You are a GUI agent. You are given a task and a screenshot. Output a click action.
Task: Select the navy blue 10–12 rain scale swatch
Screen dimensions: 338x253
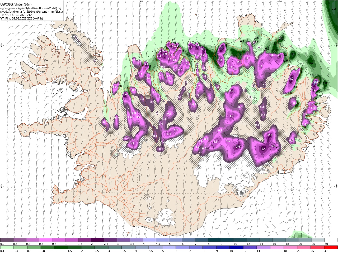click(236, 247)
